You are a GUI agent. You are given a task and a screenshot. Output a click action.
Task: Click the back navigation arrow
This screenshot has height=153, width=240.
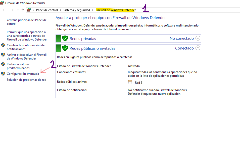pyautogui.click(x=4, y=10)
